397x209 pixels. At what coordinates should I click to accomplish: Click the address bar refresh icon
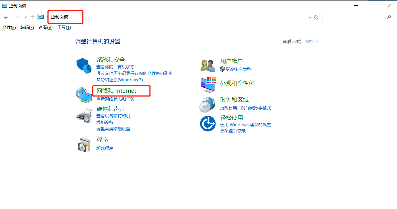(x=316, y=17)
